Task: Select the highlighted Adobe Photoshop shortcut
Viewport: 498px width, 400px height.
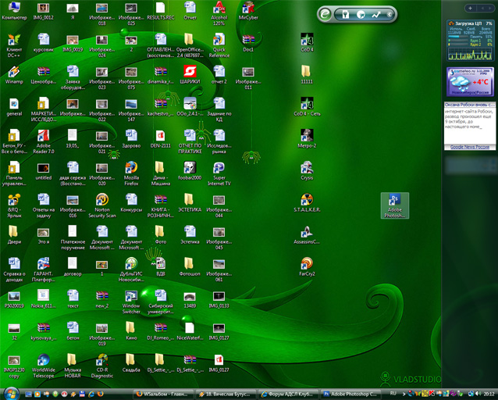Action: click(x=395, y=205)
